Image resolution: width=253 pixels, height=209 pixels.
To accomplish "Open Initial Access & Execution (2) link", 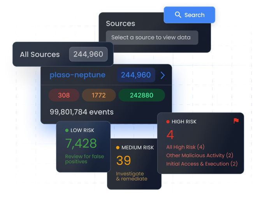I will pos(202,164).
